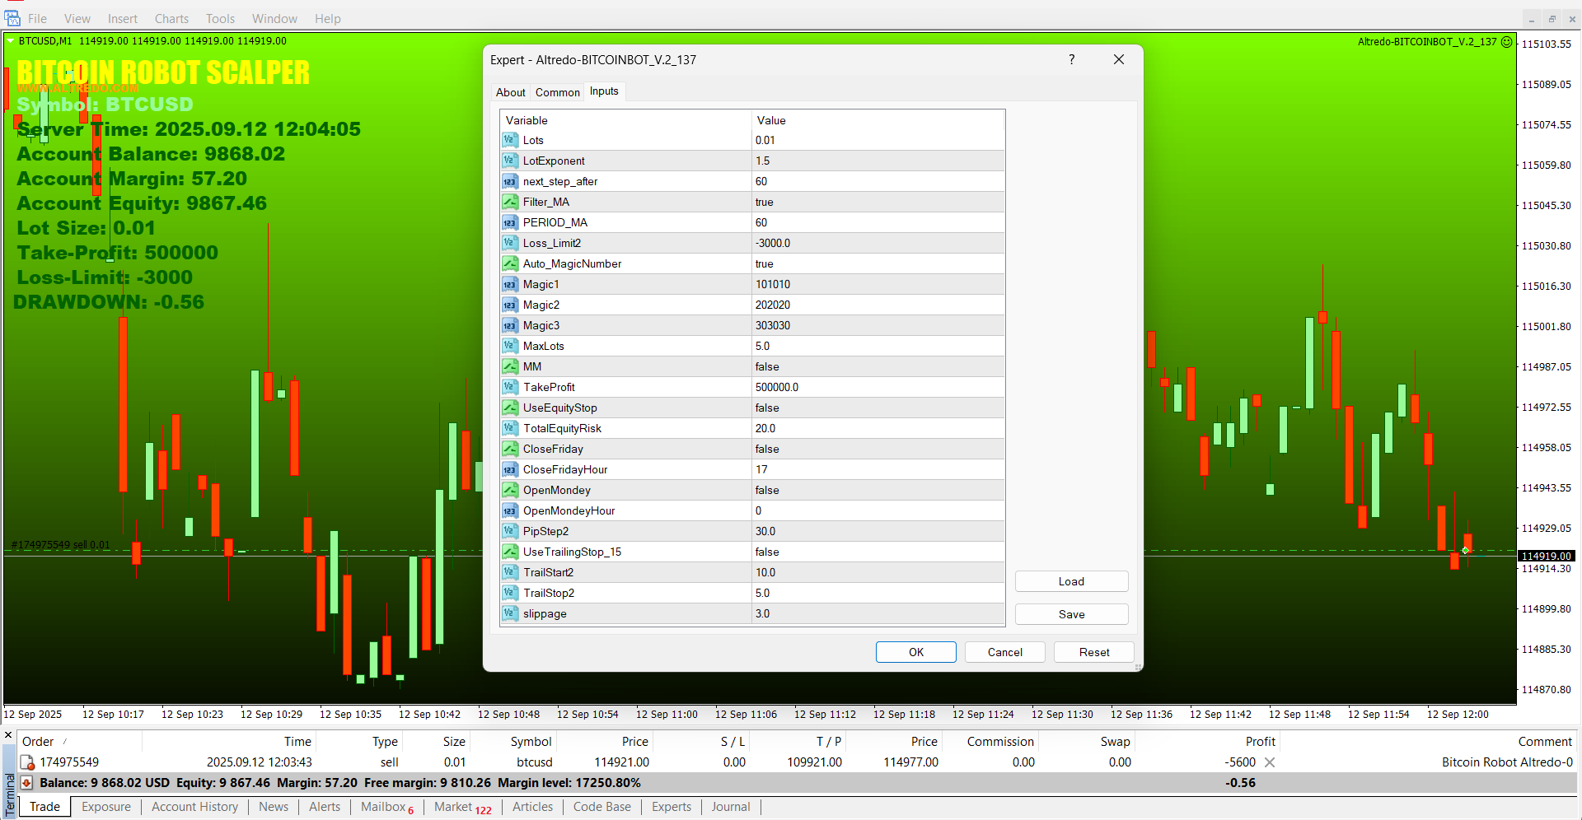This screenshot has width=1582, height=820.
Task: Click the Load button
Action: click(x=1071, y=581)
